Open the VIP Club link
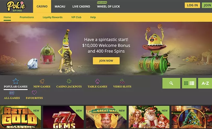The image size is (212, 129). pyautogui.click(x=76, y=17)
